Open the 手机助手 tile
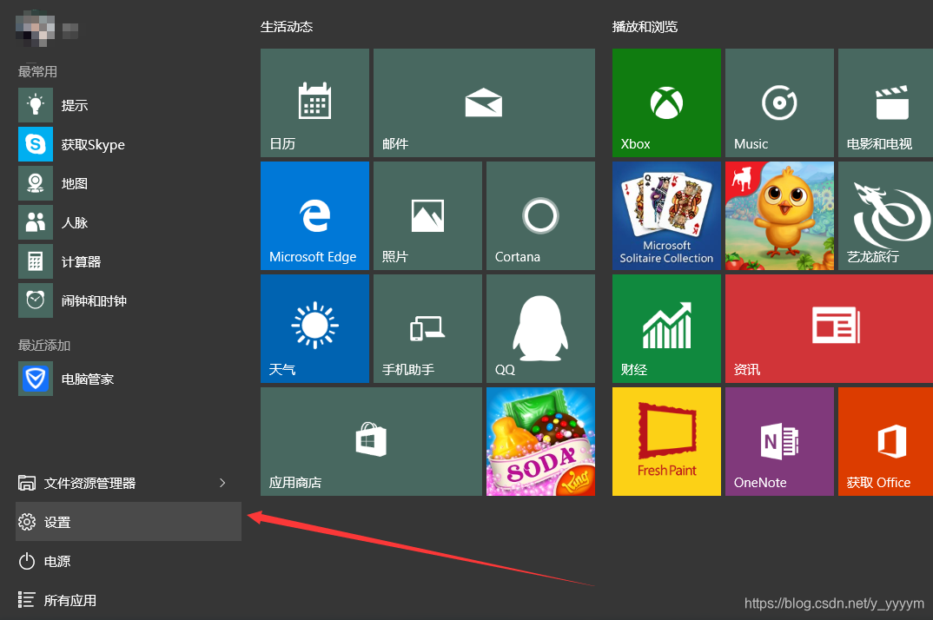The image size is (933, 620). (427, 328)
